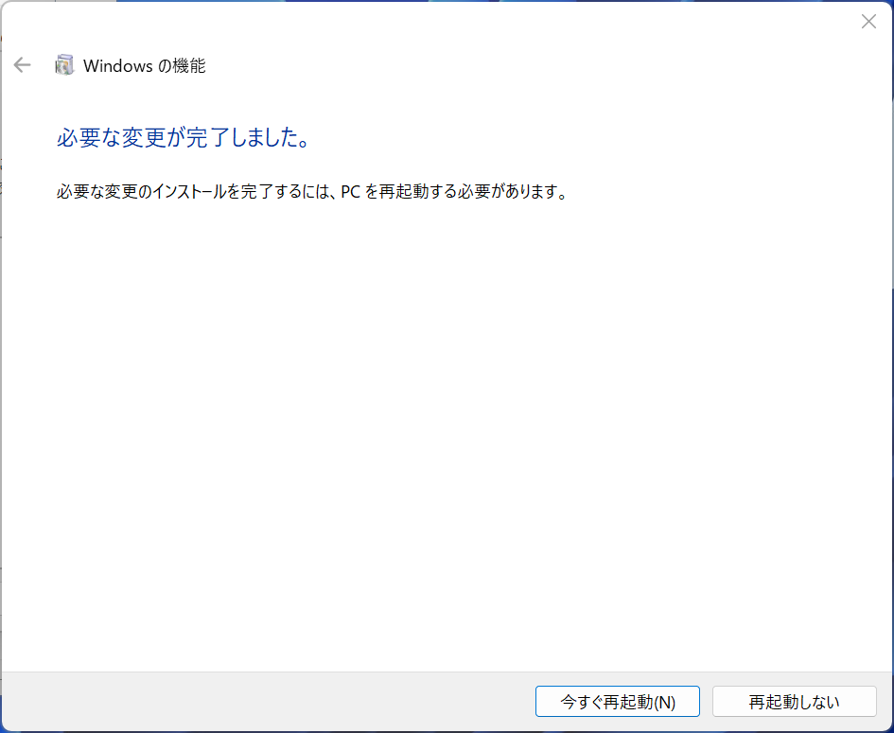Click the empty white area of the dialog

(445, 426)
